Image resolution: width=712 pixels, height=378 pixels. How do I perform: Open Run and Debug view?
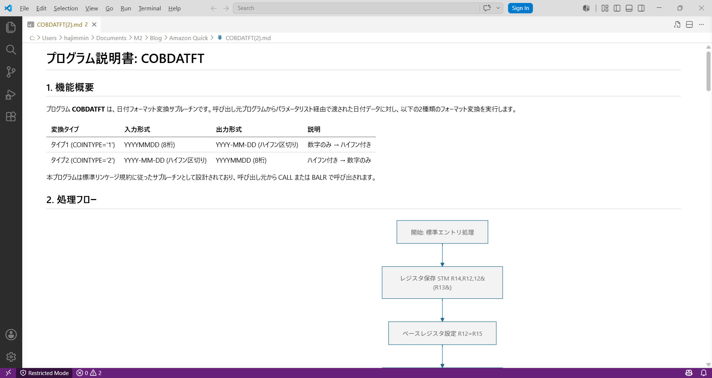point(11,94)
